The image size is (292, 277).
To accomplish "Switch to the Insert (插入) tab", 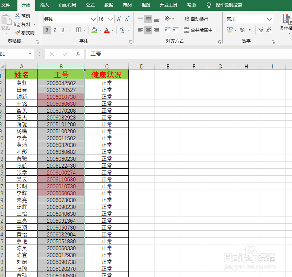I will (x=45, y=5).
